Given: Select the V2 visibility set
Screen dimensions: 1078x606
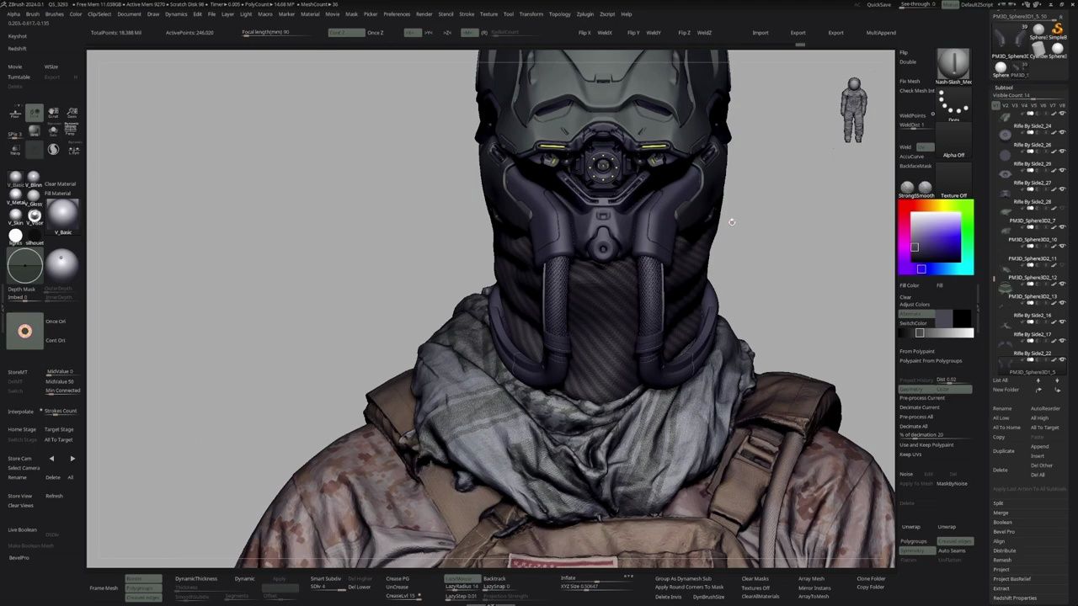Looking at the screenshot, I should (1006, 106).
